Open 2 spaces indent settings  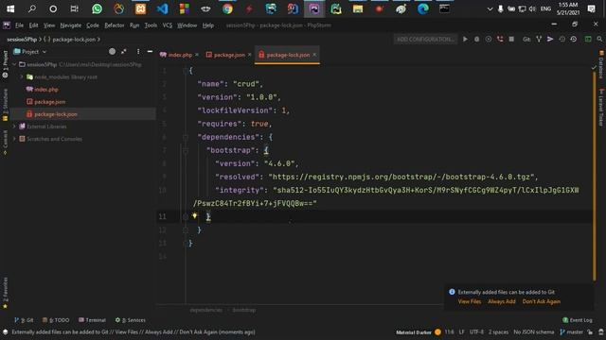point(499,331)
